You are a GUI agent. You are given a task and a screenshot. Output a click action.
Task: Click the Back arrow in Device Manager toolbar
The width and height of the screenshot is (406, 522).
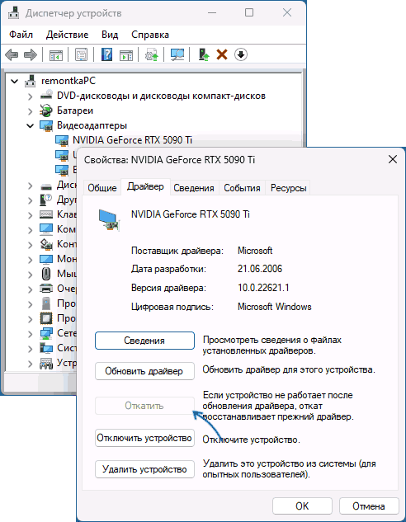coord(12,54)
